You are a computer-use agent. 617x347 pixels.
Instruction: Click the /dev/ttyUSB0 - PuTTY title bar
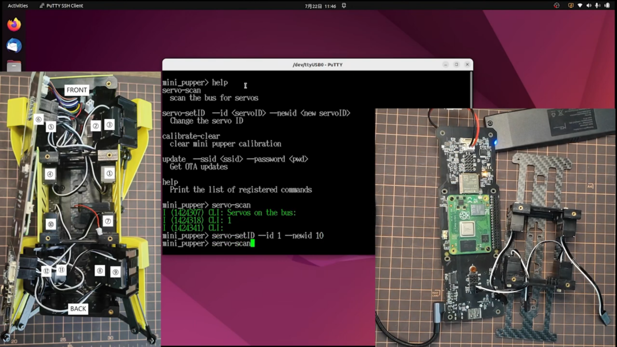[x=317, y=65]
